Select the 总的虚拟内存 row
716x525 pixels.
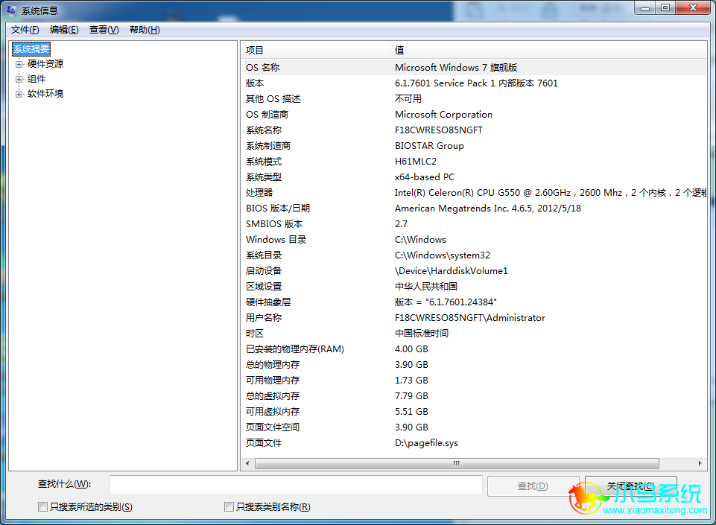click(x=474, y=396)
